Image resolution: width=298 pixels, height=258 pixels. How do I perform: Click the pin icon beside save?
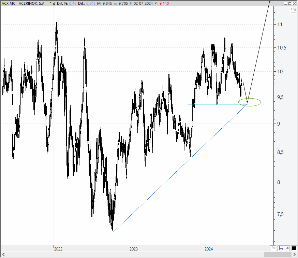(x=287, y=248)
